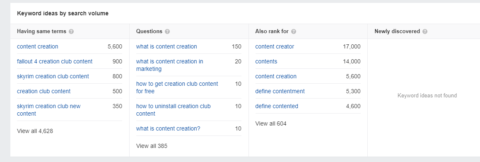Open 'what is content creation in marketing'
The width and height of the screenshot is (480, 162).
(x=169, y=65)
